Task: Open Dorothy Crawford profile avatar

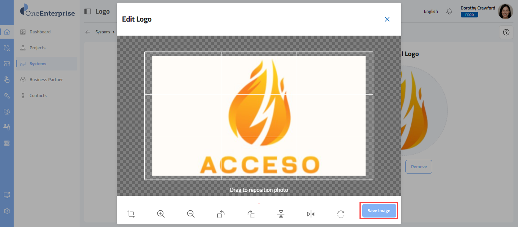Action: [x=505, y=11]
